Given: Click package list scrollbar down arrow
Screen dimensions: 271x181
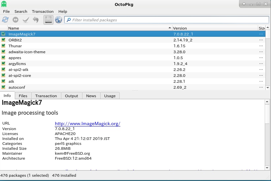Looking at the screenshot, I should pos(268,87).
